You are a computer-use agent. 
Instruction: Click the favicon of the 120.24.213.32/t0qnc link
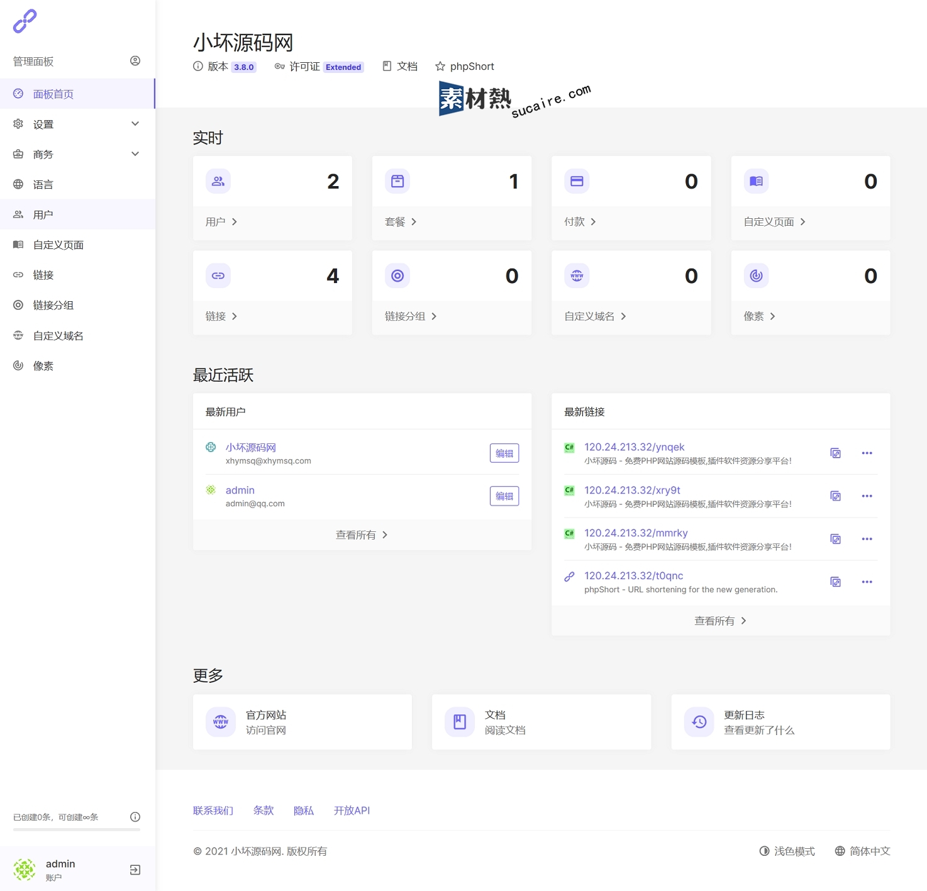pyautogui.click(x=569, y=576)
